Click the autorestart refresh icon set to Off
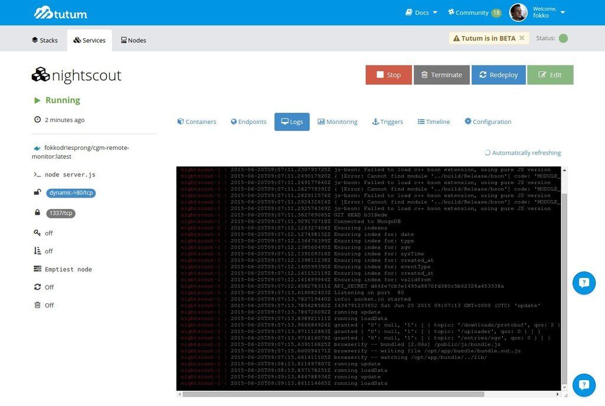 [37, 287]
